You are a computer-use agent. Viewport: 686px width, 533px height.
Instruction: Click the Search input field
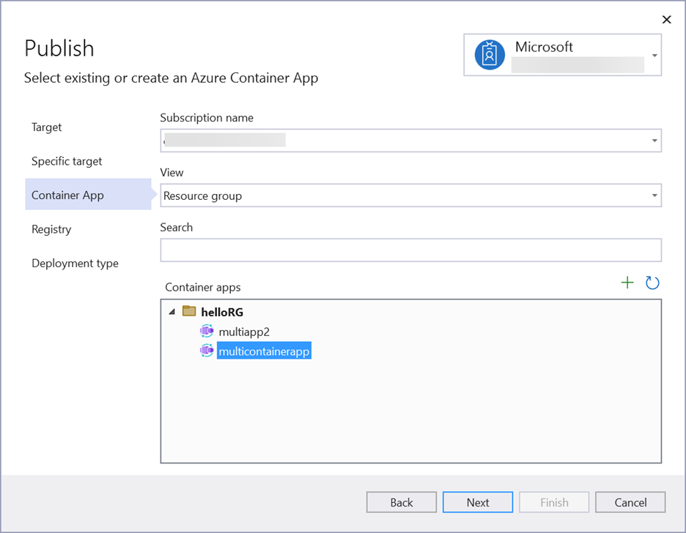[410, 250]
